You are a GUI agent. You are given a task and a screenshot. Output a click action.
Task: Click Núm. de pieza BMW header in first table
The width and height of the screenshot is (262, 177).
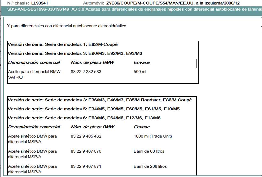[x=93, y=62]
